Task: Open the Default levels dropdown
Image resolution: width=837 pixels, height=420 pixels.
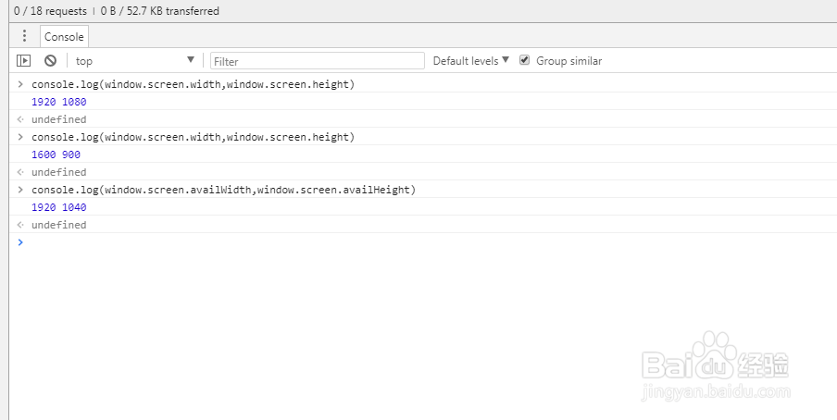Action: pos(470,61)
